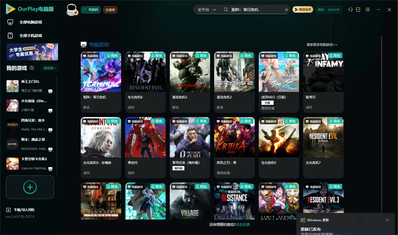Open the 孤岛危机2 game card
The image size is (398, 235).
(x=234, y=82)
